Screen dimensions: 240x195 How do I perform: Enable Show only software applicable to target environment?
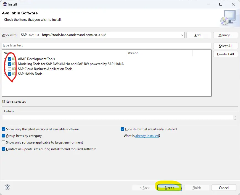click(x=3, y=142)
